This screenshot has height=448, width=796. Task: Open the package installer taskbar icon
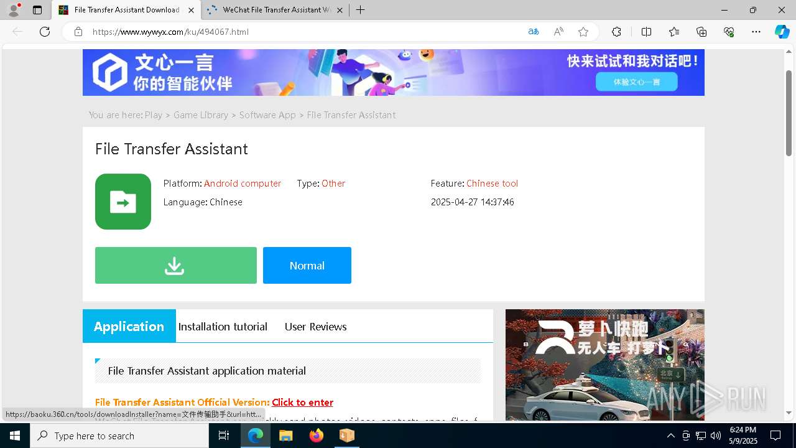point(346,436)
